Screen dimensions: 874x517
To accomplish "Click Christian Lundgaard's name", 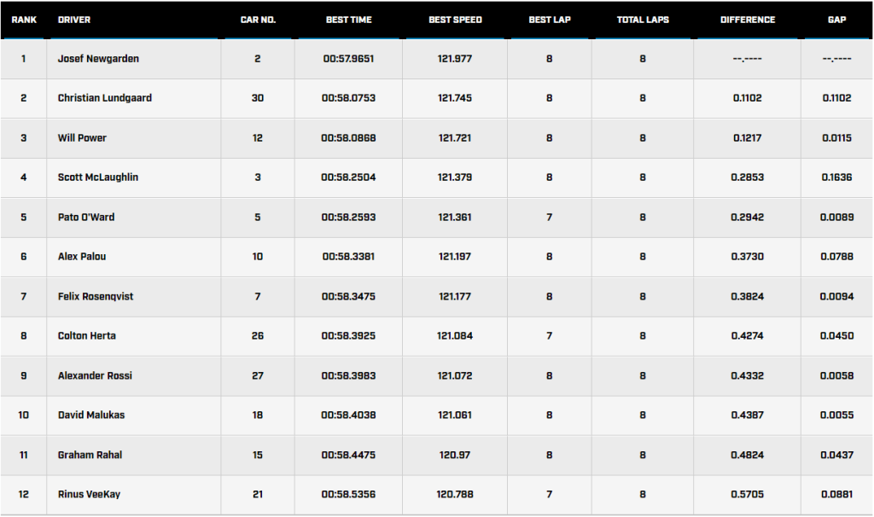I will [x=105, y=98].
